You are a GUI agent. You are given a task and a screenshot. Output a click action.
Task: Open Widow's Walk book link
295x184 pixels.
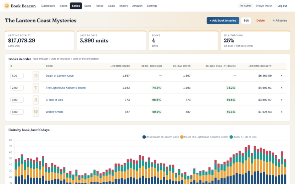[x=55, y=112]
